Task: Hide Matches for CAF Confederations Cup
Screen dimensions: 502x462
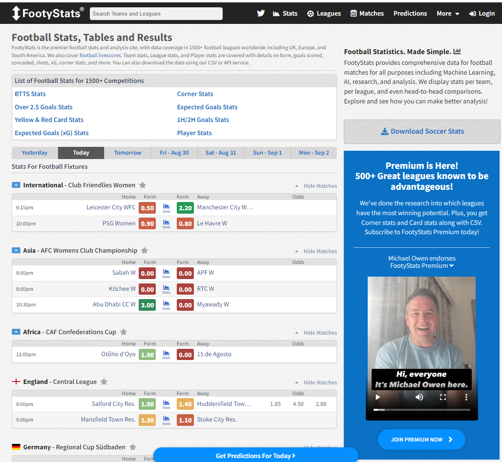Action: click(316, 333)
